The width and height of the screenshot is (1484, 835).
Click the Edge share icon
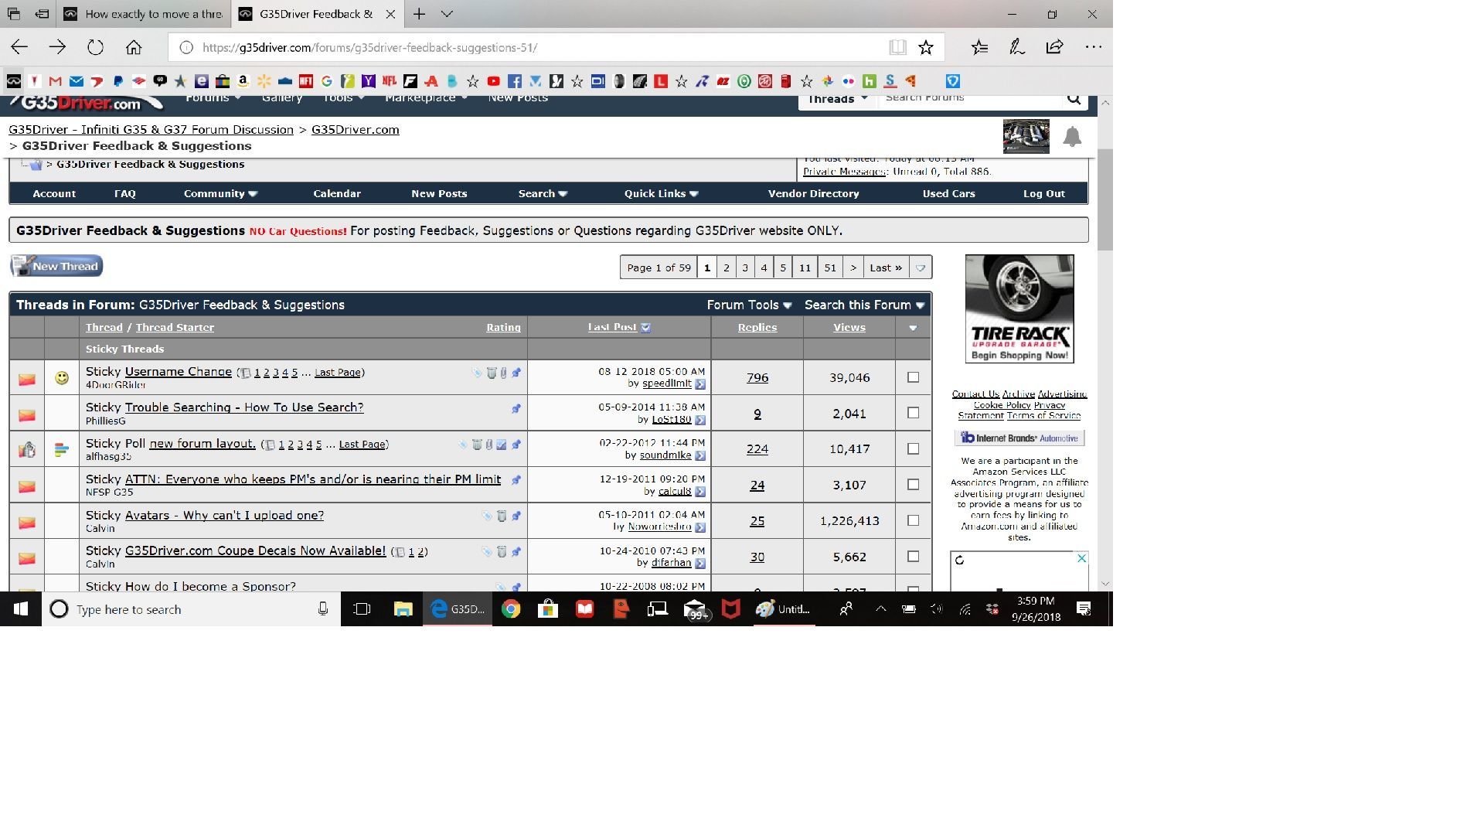pos(1054,48)
